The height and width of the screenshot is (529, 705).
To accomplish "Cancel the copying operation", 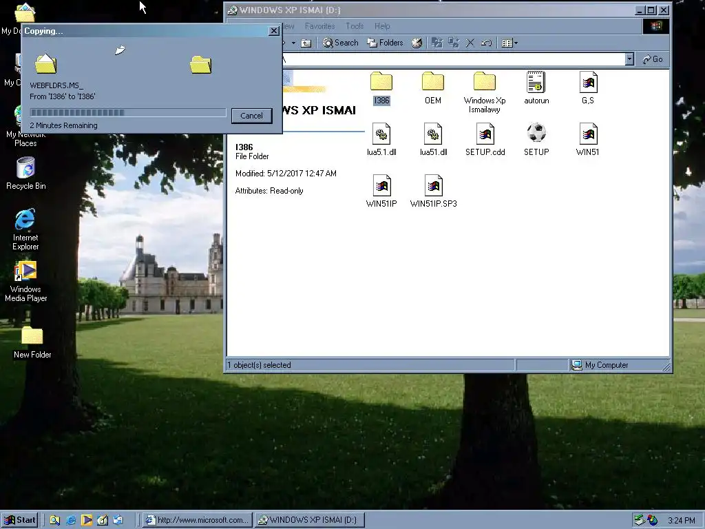I will (x=251, y=116).
